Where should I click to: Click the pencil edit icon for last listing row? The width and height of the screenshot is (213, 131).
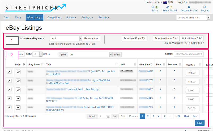click(x=9, y=107)
